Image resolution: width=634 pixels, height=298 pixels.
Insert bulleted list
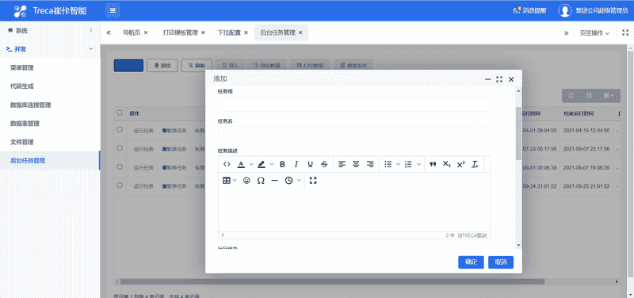point(388,164)
